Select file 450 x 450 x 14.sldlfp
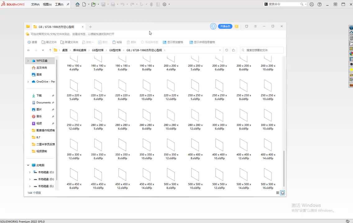 tap(147, 179)
